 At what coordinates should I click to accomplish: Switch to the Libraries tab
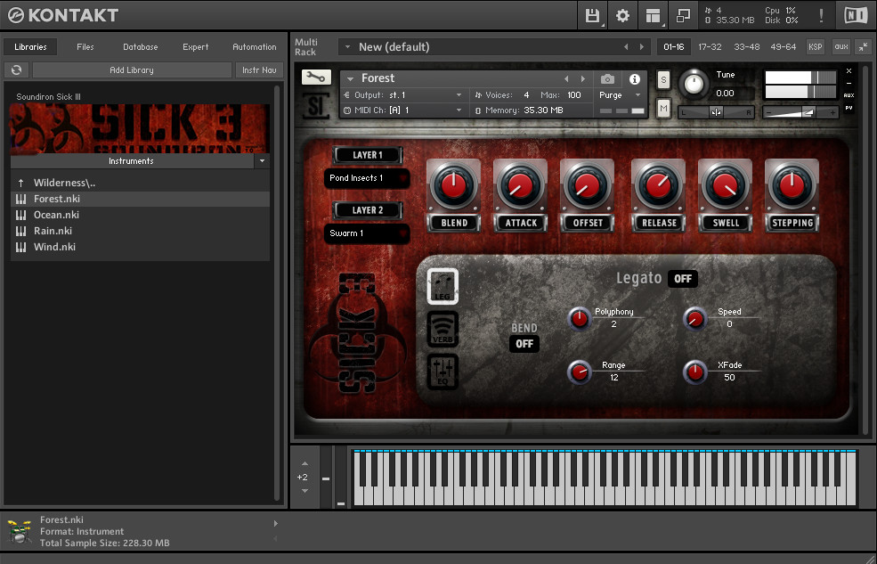30,47
